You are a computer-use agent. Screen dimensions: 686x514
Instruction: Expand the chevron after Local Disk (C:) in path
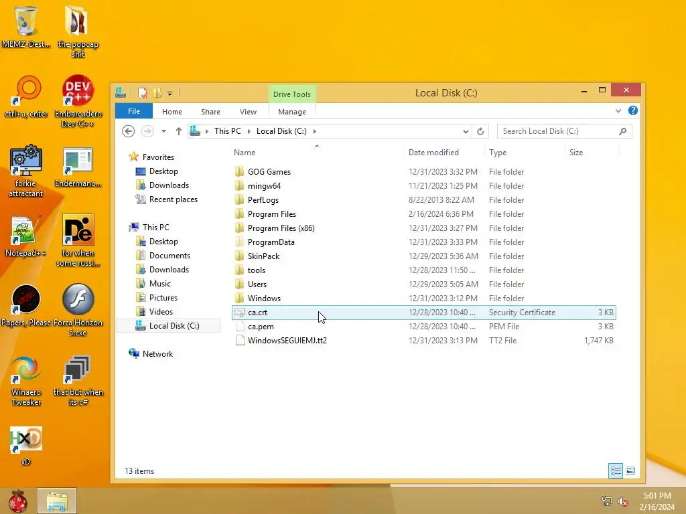click(x=315, y=131)
